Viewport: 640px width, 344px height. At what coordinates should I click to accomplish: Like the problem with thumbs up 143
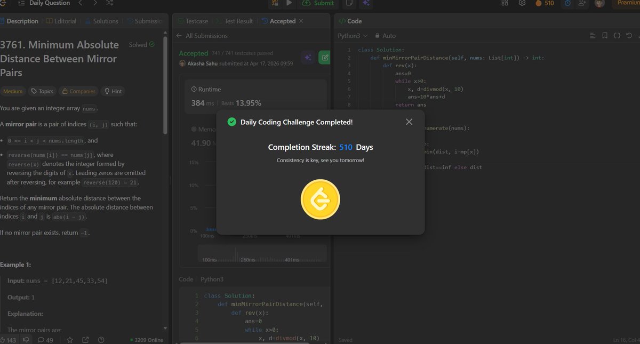pyautogui.click(x=9, y=340)
